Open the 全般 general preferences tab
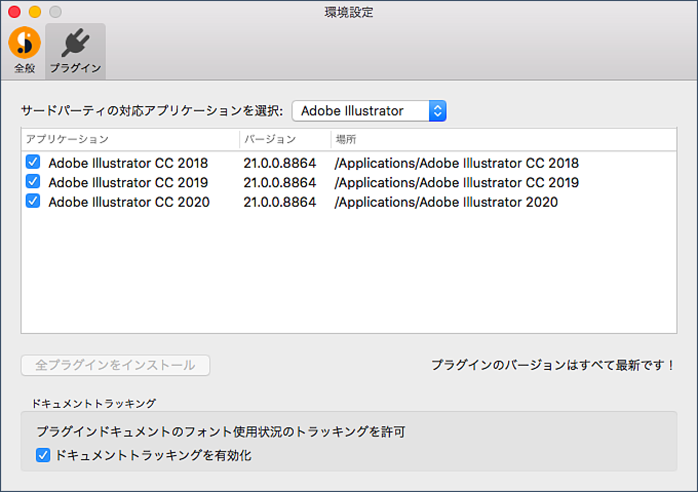This screenshot has height=492, width=698. pyautogui.click(x=25, y=50)
